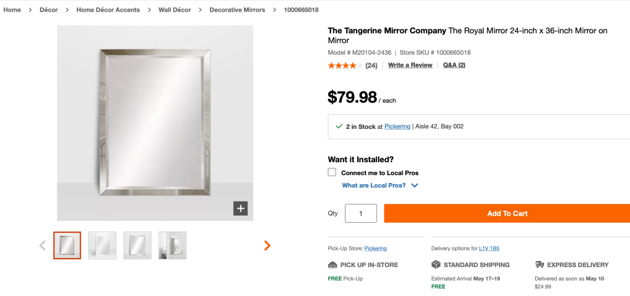Click the plus icon to enlarge image

[x=240, y=209]
